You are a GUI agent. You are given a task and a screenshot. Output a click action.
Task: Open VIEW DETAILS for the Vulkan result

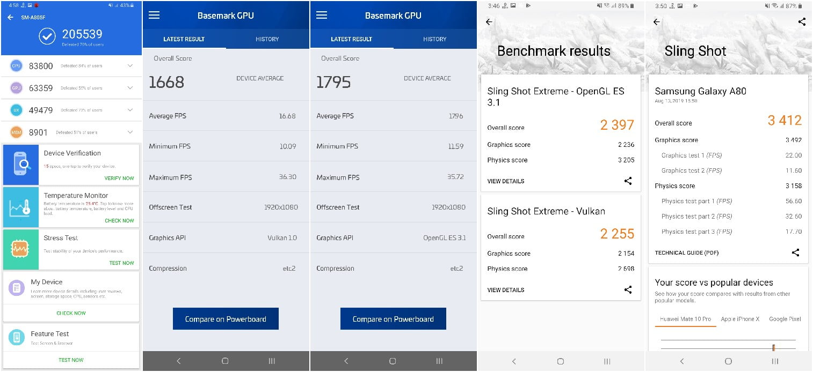pyautogui.click(x=505, y=290)
